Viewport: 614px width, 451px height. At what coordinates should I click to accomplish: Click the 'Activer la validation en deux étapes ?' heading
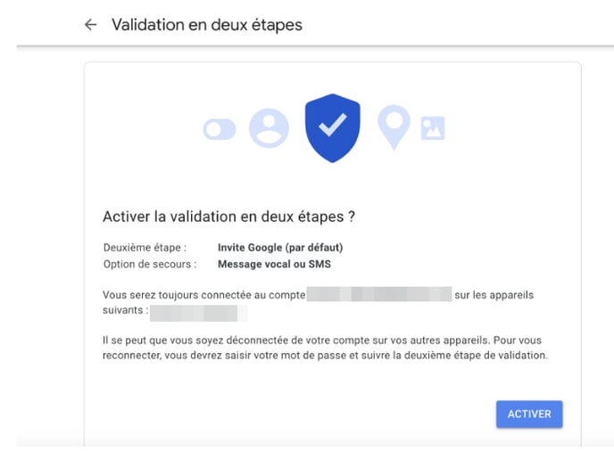[x=228, y=217]
